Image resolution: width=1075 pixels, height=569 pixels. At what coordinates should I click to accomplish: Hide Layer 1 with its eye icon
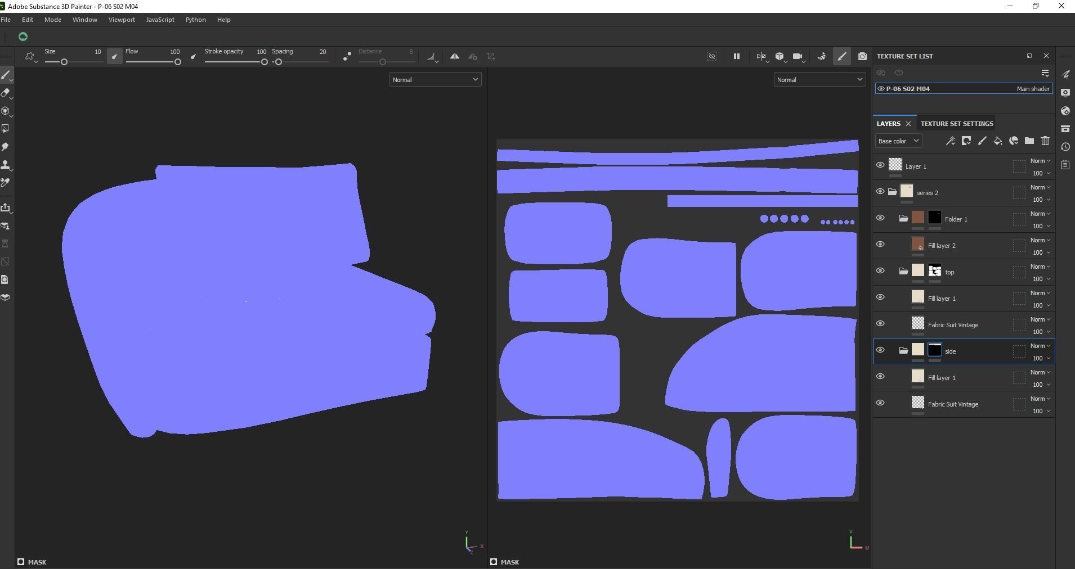(x=880, y=165)
